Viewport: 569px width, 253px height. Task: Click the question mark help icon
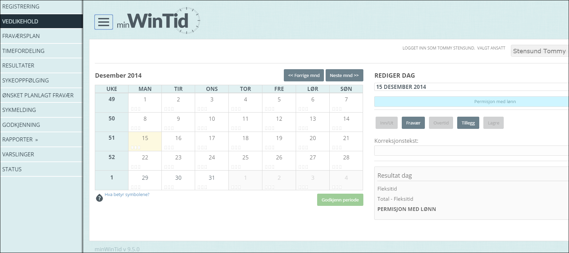point(99,198)
